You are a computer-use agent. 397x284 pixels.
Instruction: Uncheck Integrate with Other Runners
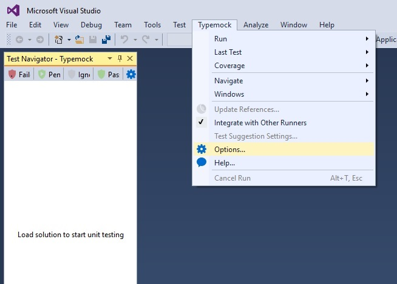click(x=260, y=122)
